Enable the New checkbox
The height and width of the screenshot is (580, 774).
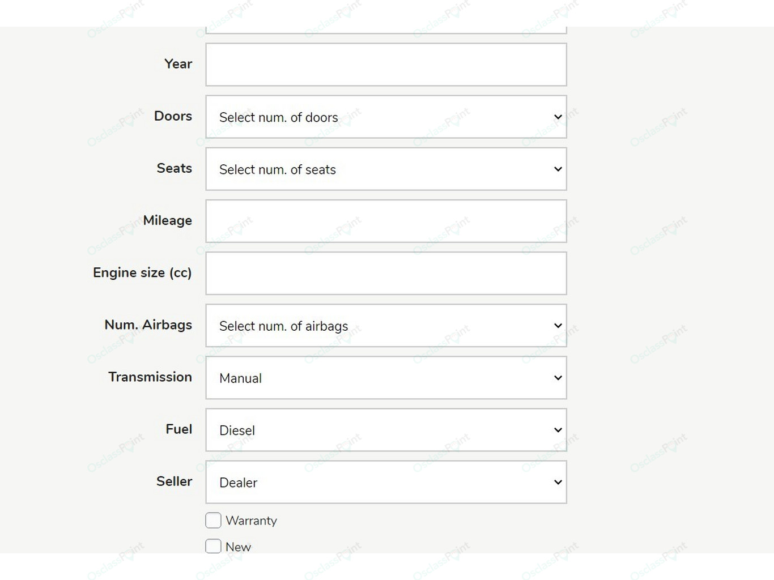213,546
